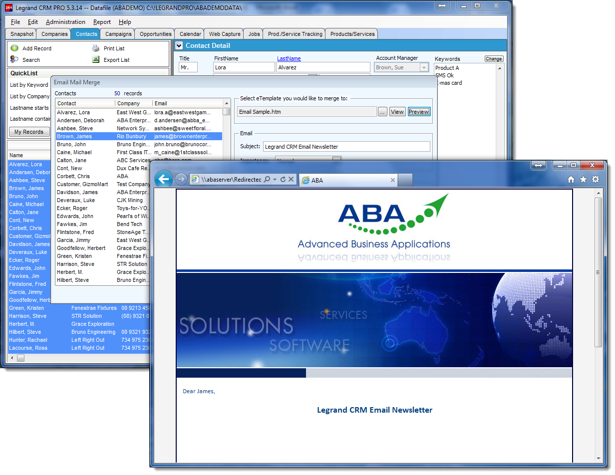This screenshot has height=475, width=615.
Task: Open browser Favorites star icon
Action: click(x=583, y=180)
